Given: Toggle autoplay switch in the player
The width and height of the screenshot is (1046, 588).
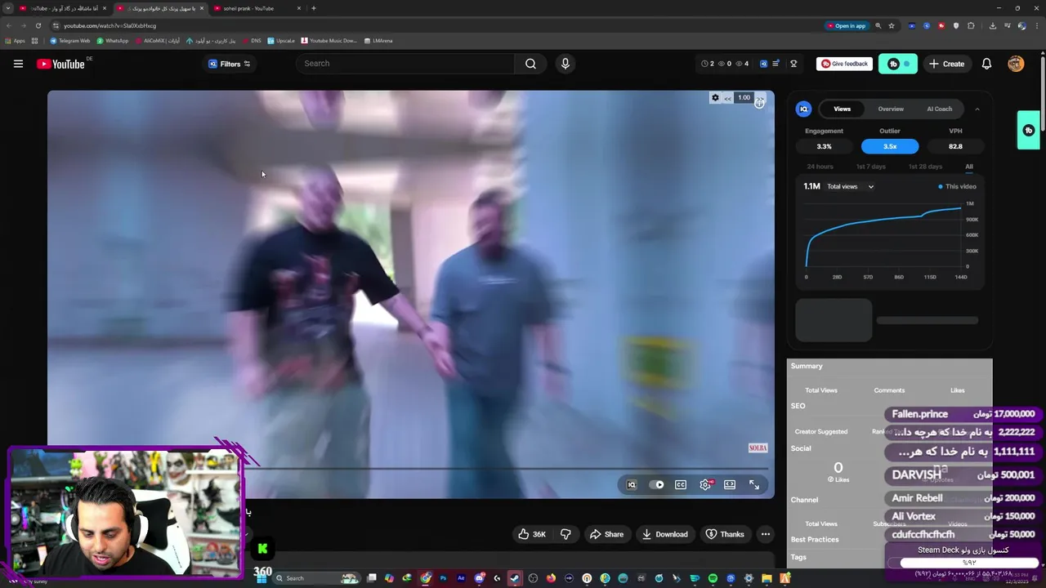Looking at the screenshot, I should [x=657, y=484].
